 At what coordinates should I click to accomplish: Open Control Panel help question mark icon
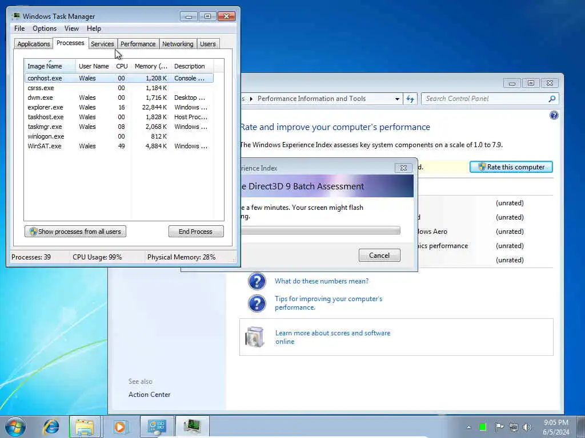pos(554,115)
